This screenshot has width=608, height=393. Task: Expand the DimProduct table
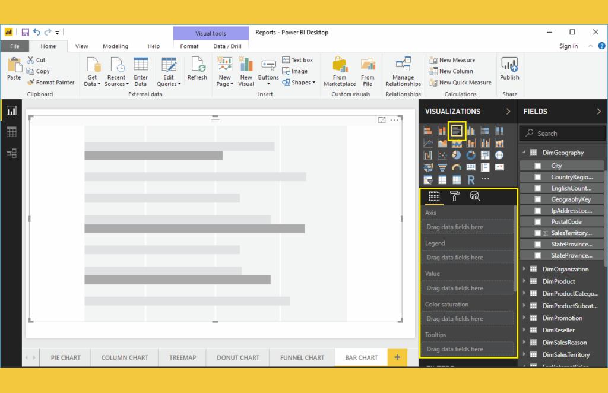[x=524, y=281]
